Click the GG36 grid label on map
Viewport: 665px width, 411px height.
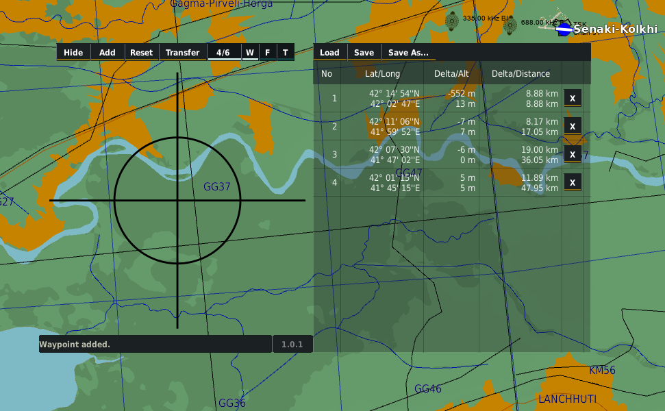tap(232, 403)
